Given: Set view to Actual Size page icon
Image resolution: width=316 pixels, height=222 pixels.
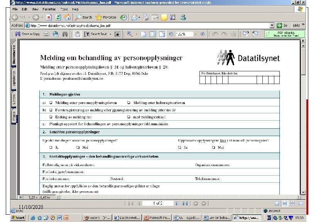Looking at the screenshot, I should point(144,34).
